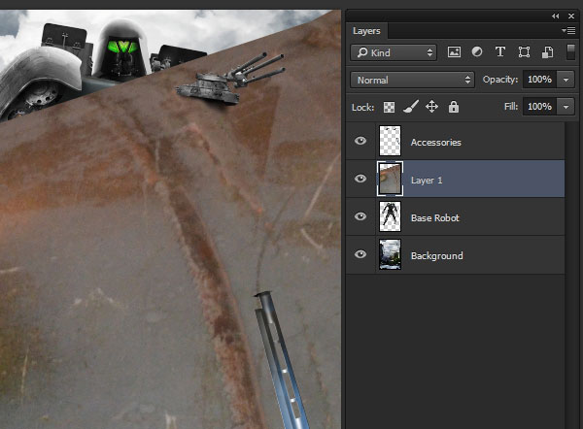
Task: Close the Layers panel
Action: click(571, 16)
